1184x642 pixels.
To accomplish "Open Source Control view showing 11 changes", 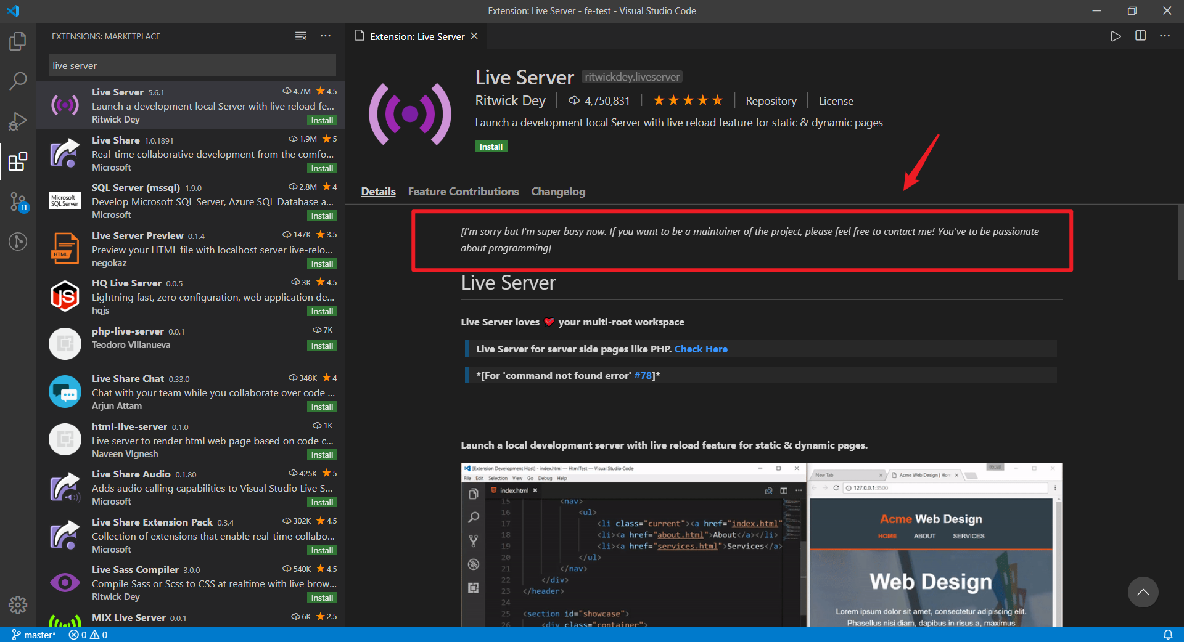I will coord(18,202).
